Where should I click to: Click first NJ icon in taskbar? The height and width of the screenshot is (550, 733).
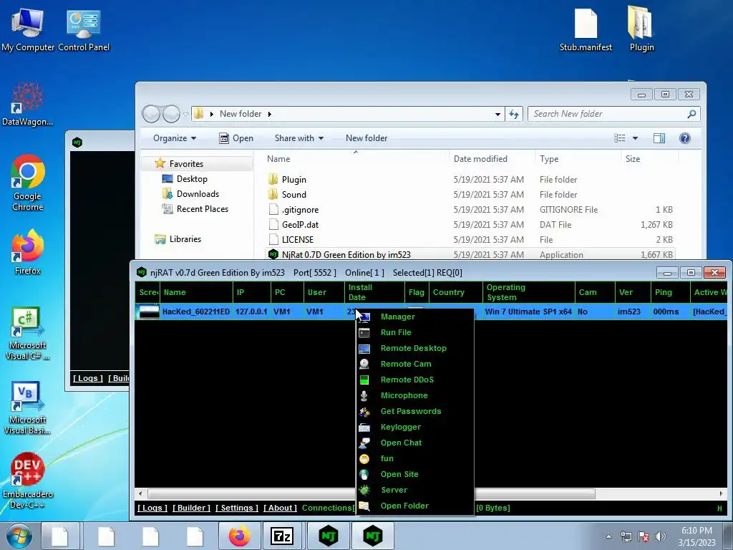(x=328, y=536)
